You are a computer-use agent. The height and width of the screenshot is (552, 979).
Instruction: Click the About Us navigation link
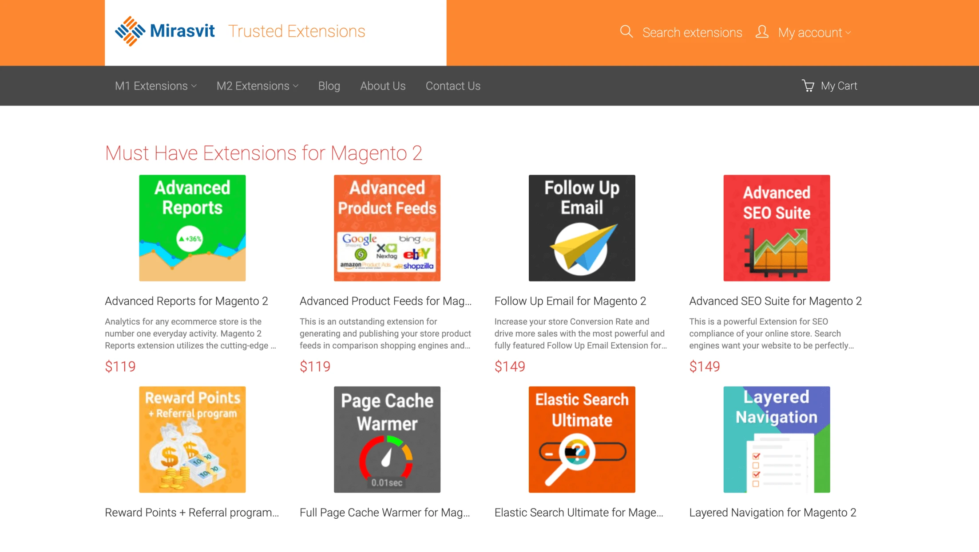[383, 86]
